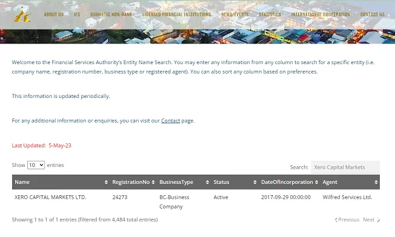Sort by Name column arrows
This screenshot has width=395, height=237.
click(106, 182)
